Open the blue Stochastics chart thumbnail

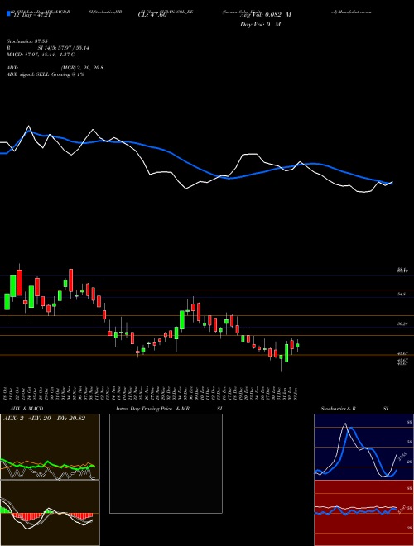(x=363, y=447)
